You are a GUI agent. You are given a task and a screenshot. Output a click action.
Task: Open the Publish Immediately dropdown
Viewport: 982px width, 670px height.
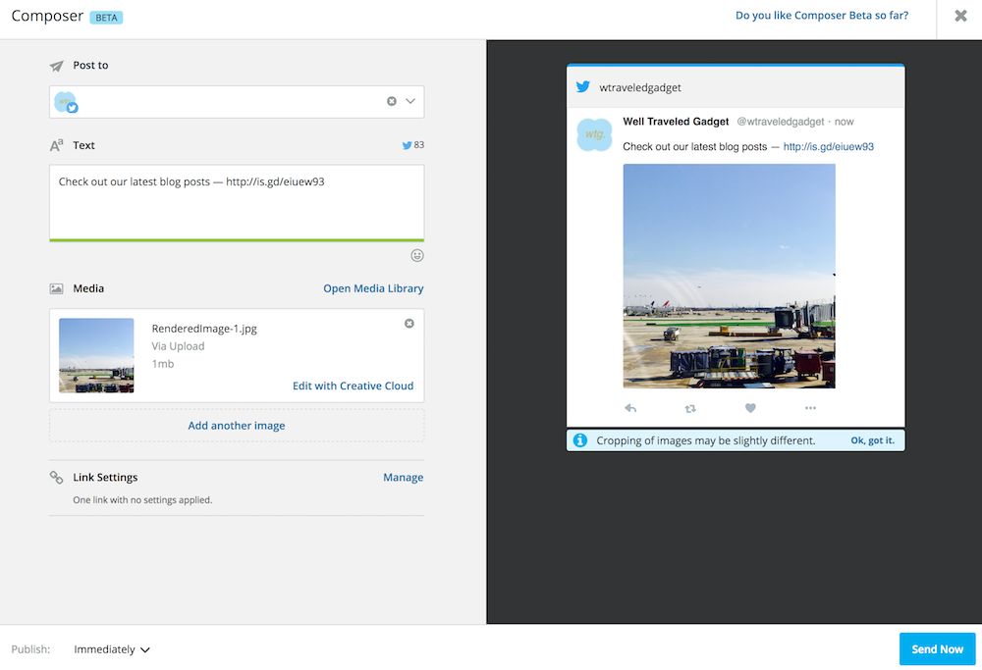112,649
